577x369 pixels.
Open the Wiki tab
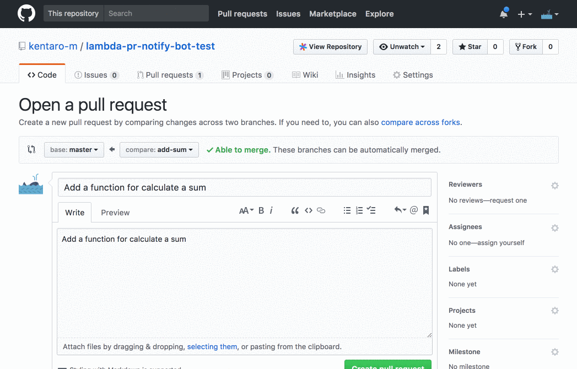pyautogui.click(x=305, y=75)
